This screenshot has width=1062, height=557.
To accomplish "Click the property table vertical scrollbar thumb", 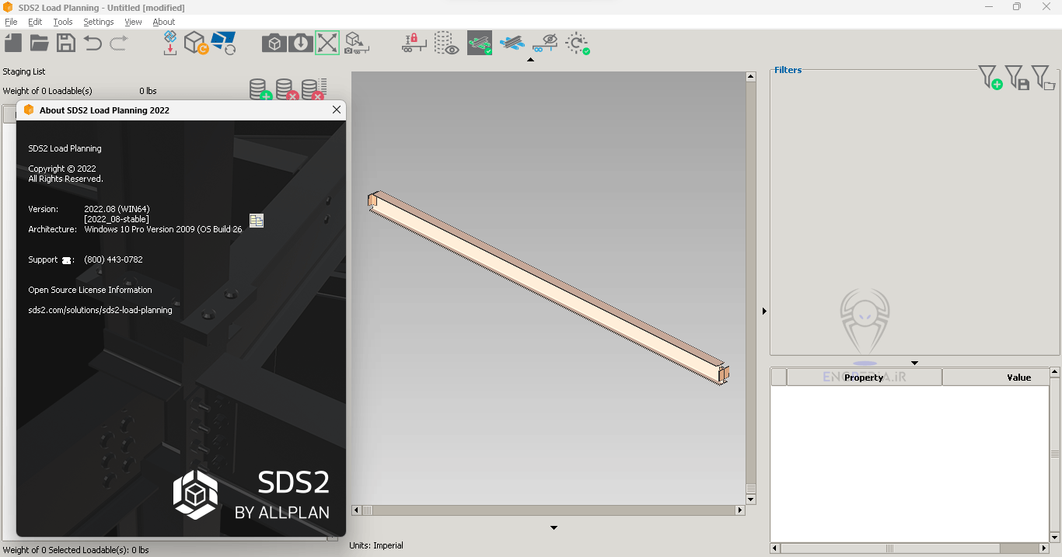I will pyautogui.click(x=1055, y=454).
